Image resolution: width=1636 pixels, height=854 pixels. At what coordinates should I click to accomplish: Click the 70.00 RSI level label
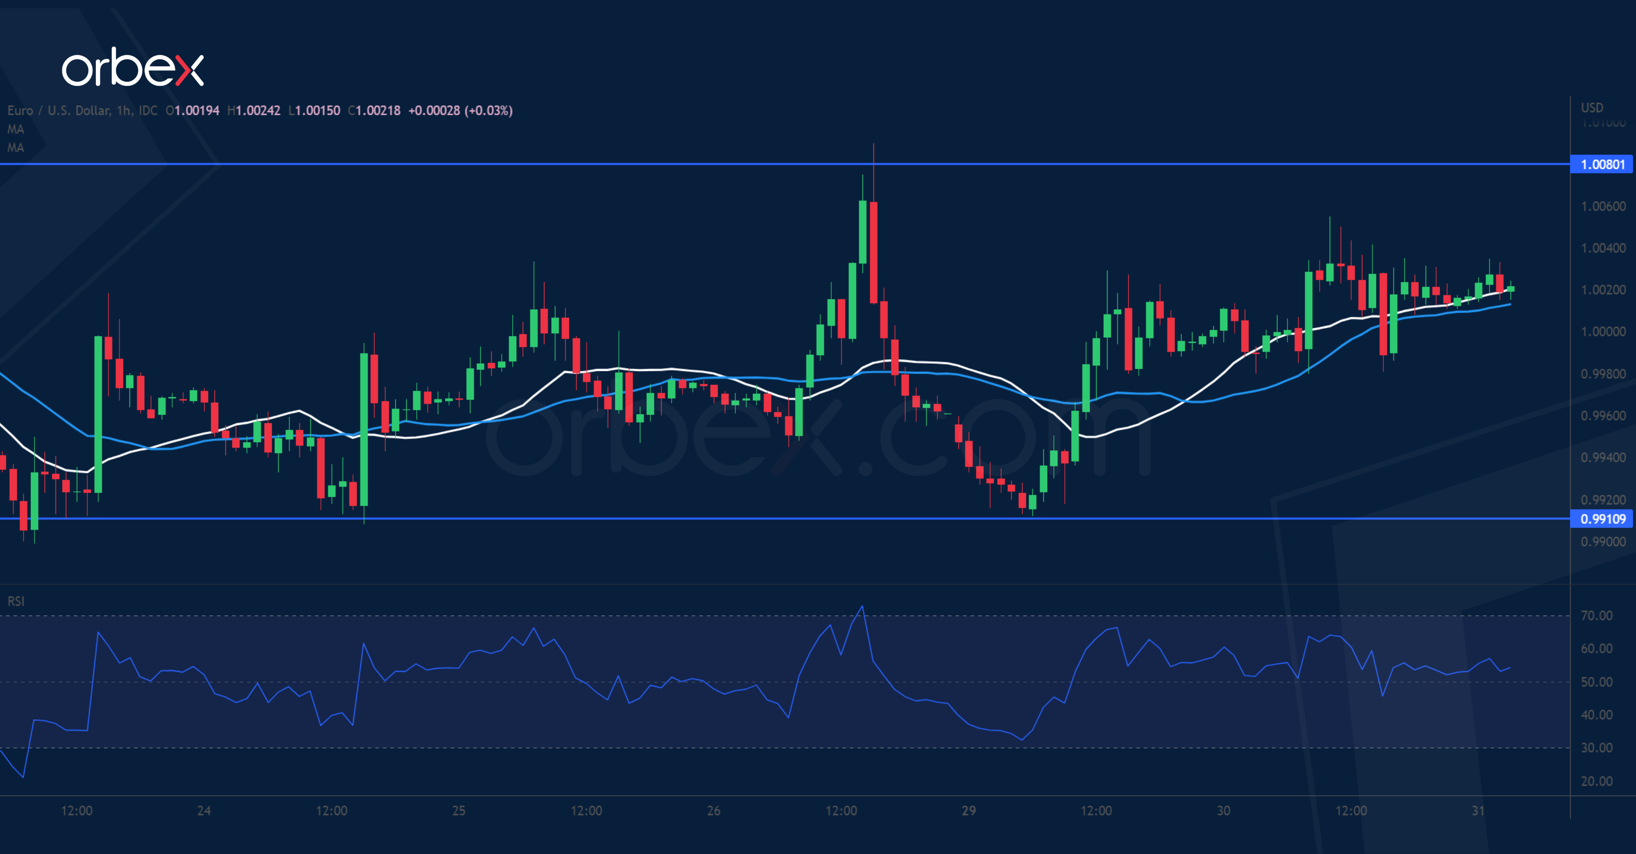(1596, 616)
